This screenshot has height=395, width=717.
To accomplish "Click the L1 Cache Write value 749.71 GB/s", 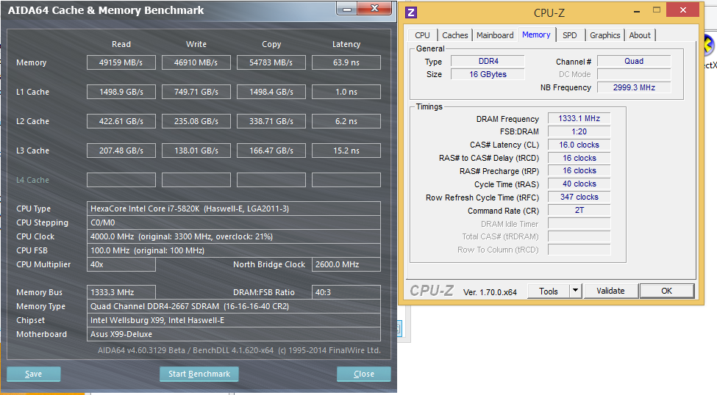I will point(196,92).
